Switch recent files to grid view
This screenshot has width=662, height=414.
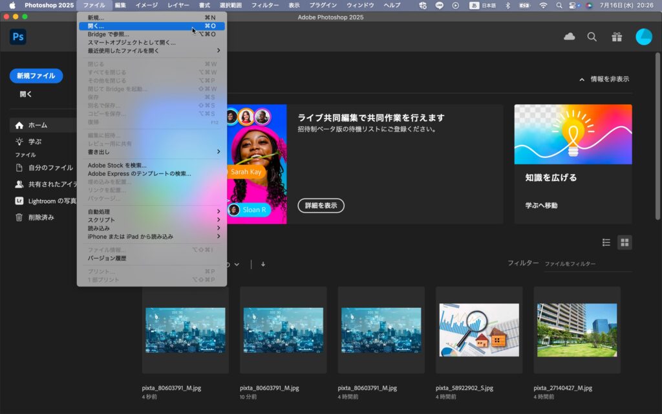625,242
